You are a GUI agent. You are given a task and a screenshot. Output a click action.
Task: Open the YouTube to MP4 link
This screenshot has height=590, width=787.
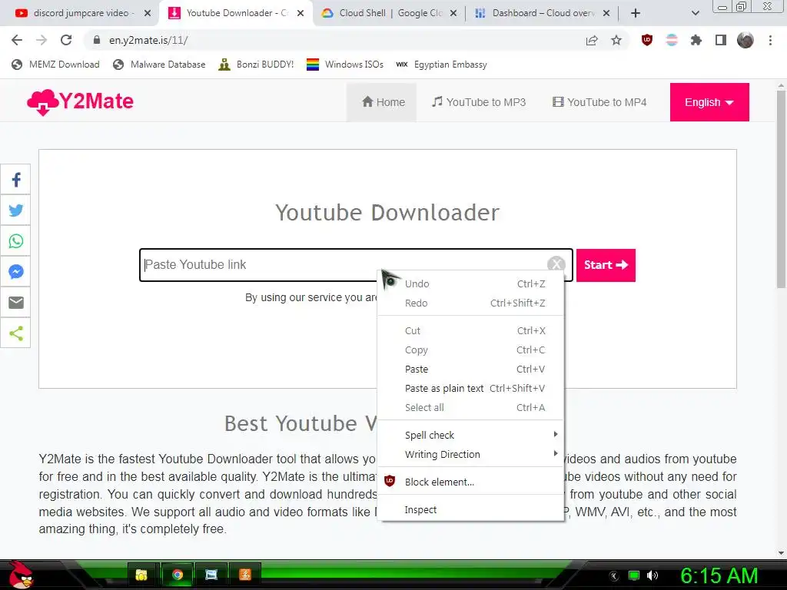599,102
